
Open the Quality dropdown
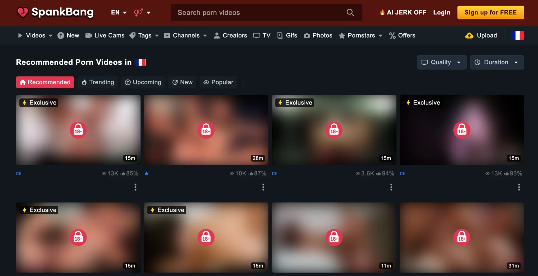[441, 62]
